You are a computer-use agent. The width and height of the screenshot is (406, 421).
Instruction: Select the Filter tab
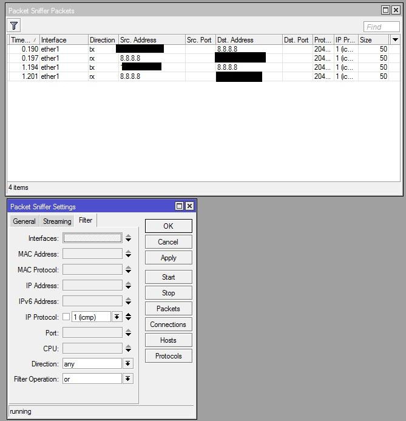coord(86,220)
